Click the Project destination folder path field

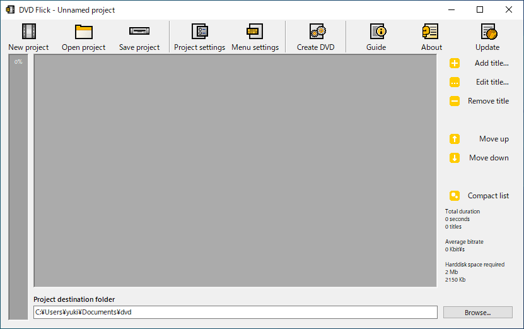235,312
